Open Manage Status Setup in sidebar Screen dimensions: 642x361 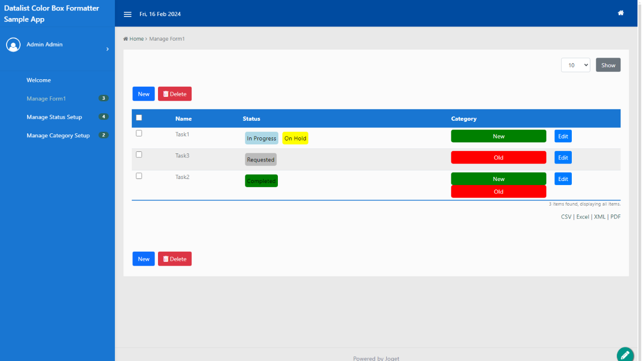[x=54, y=117]
